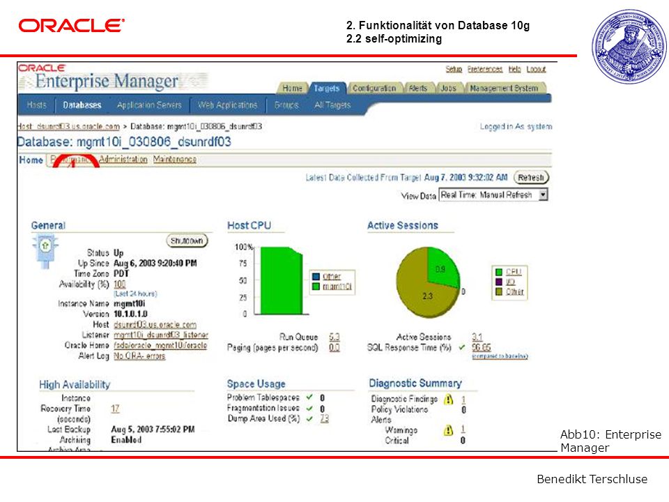Open the Management System tab
Viewport: 669px width, 502px height.
point(504,89)
